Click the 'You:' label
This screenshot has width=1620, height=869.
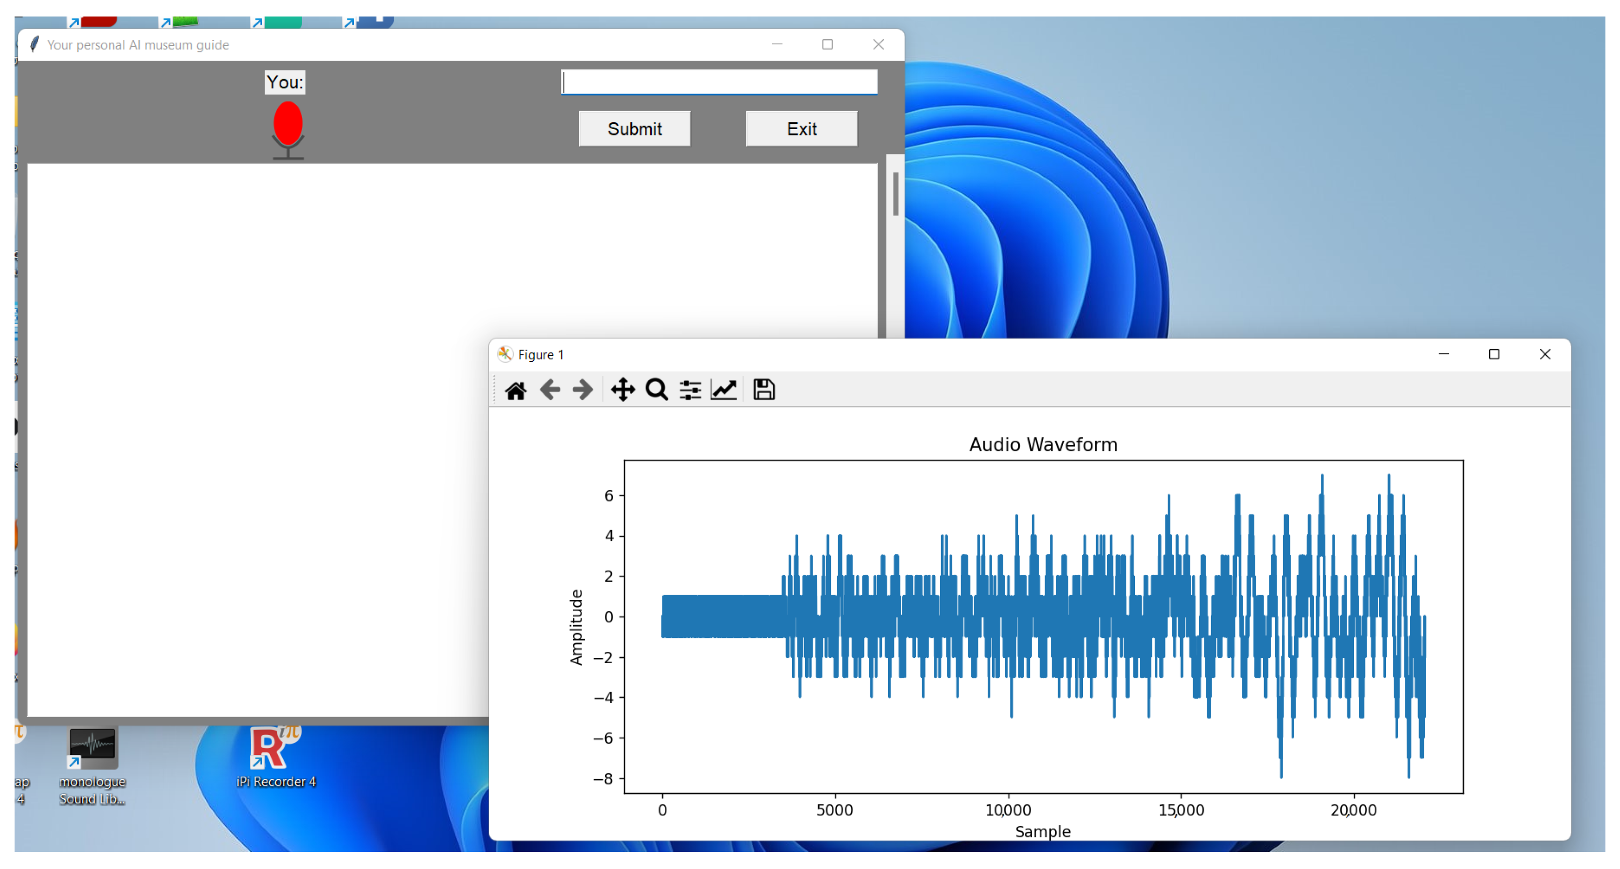[x=285, y=83]
